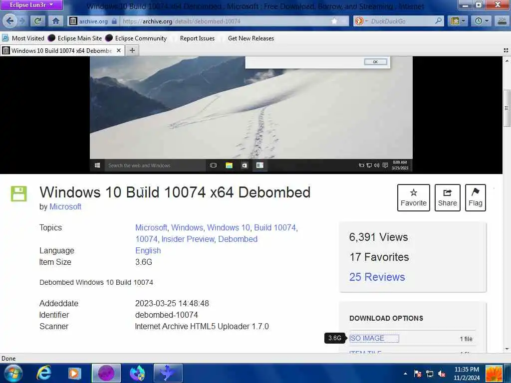Download the ISO IMAGE file

coord(367,339)
